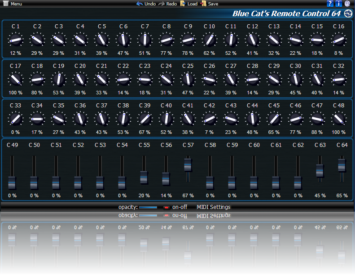Click the '78 %' value under C 9
The width and height of the screenshot is (355, 275).
tap(188, 53)
